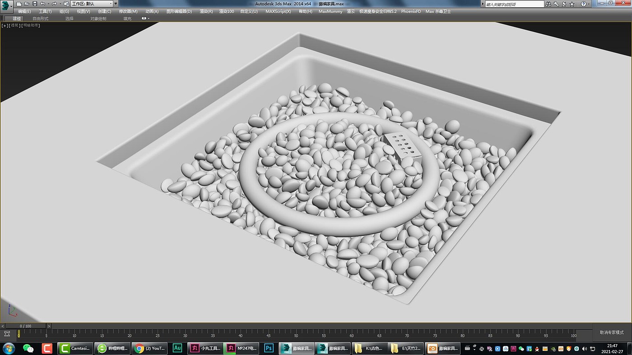Click the binoculars search icon
The width and height of the screenshot is (632, 355).
tap(548, 4)
